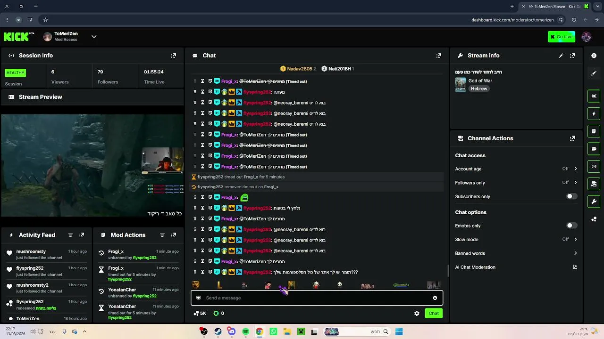This screenshot has height=339, width=604.
Task: Toggle the lightning activity widget in sidebar
Action: click(594, 113)
